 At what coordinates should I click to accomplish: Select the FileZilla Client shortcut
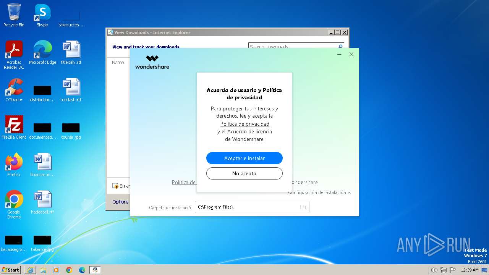[14, 128]
